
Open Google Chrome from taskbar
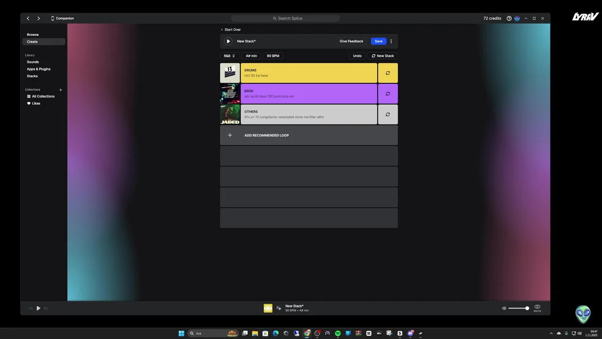(307, 333)
